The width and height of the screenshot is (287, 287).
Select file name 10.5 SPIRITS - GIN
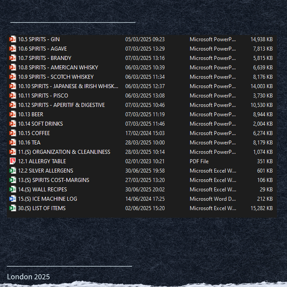coord(39,39)
